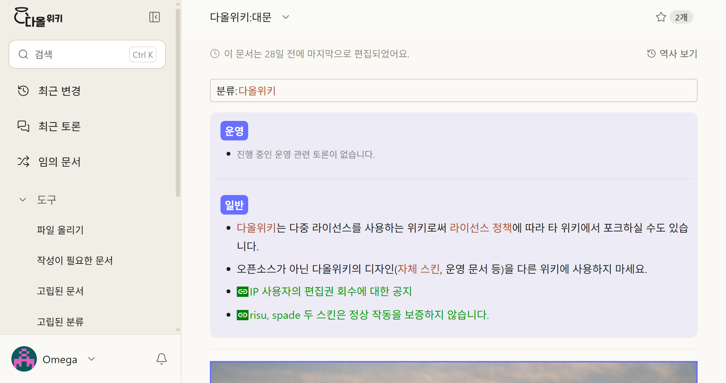Open IP 사용자의 편집권 회수에 대한 공지 link
726x383 pixels.
coord(331,292)
